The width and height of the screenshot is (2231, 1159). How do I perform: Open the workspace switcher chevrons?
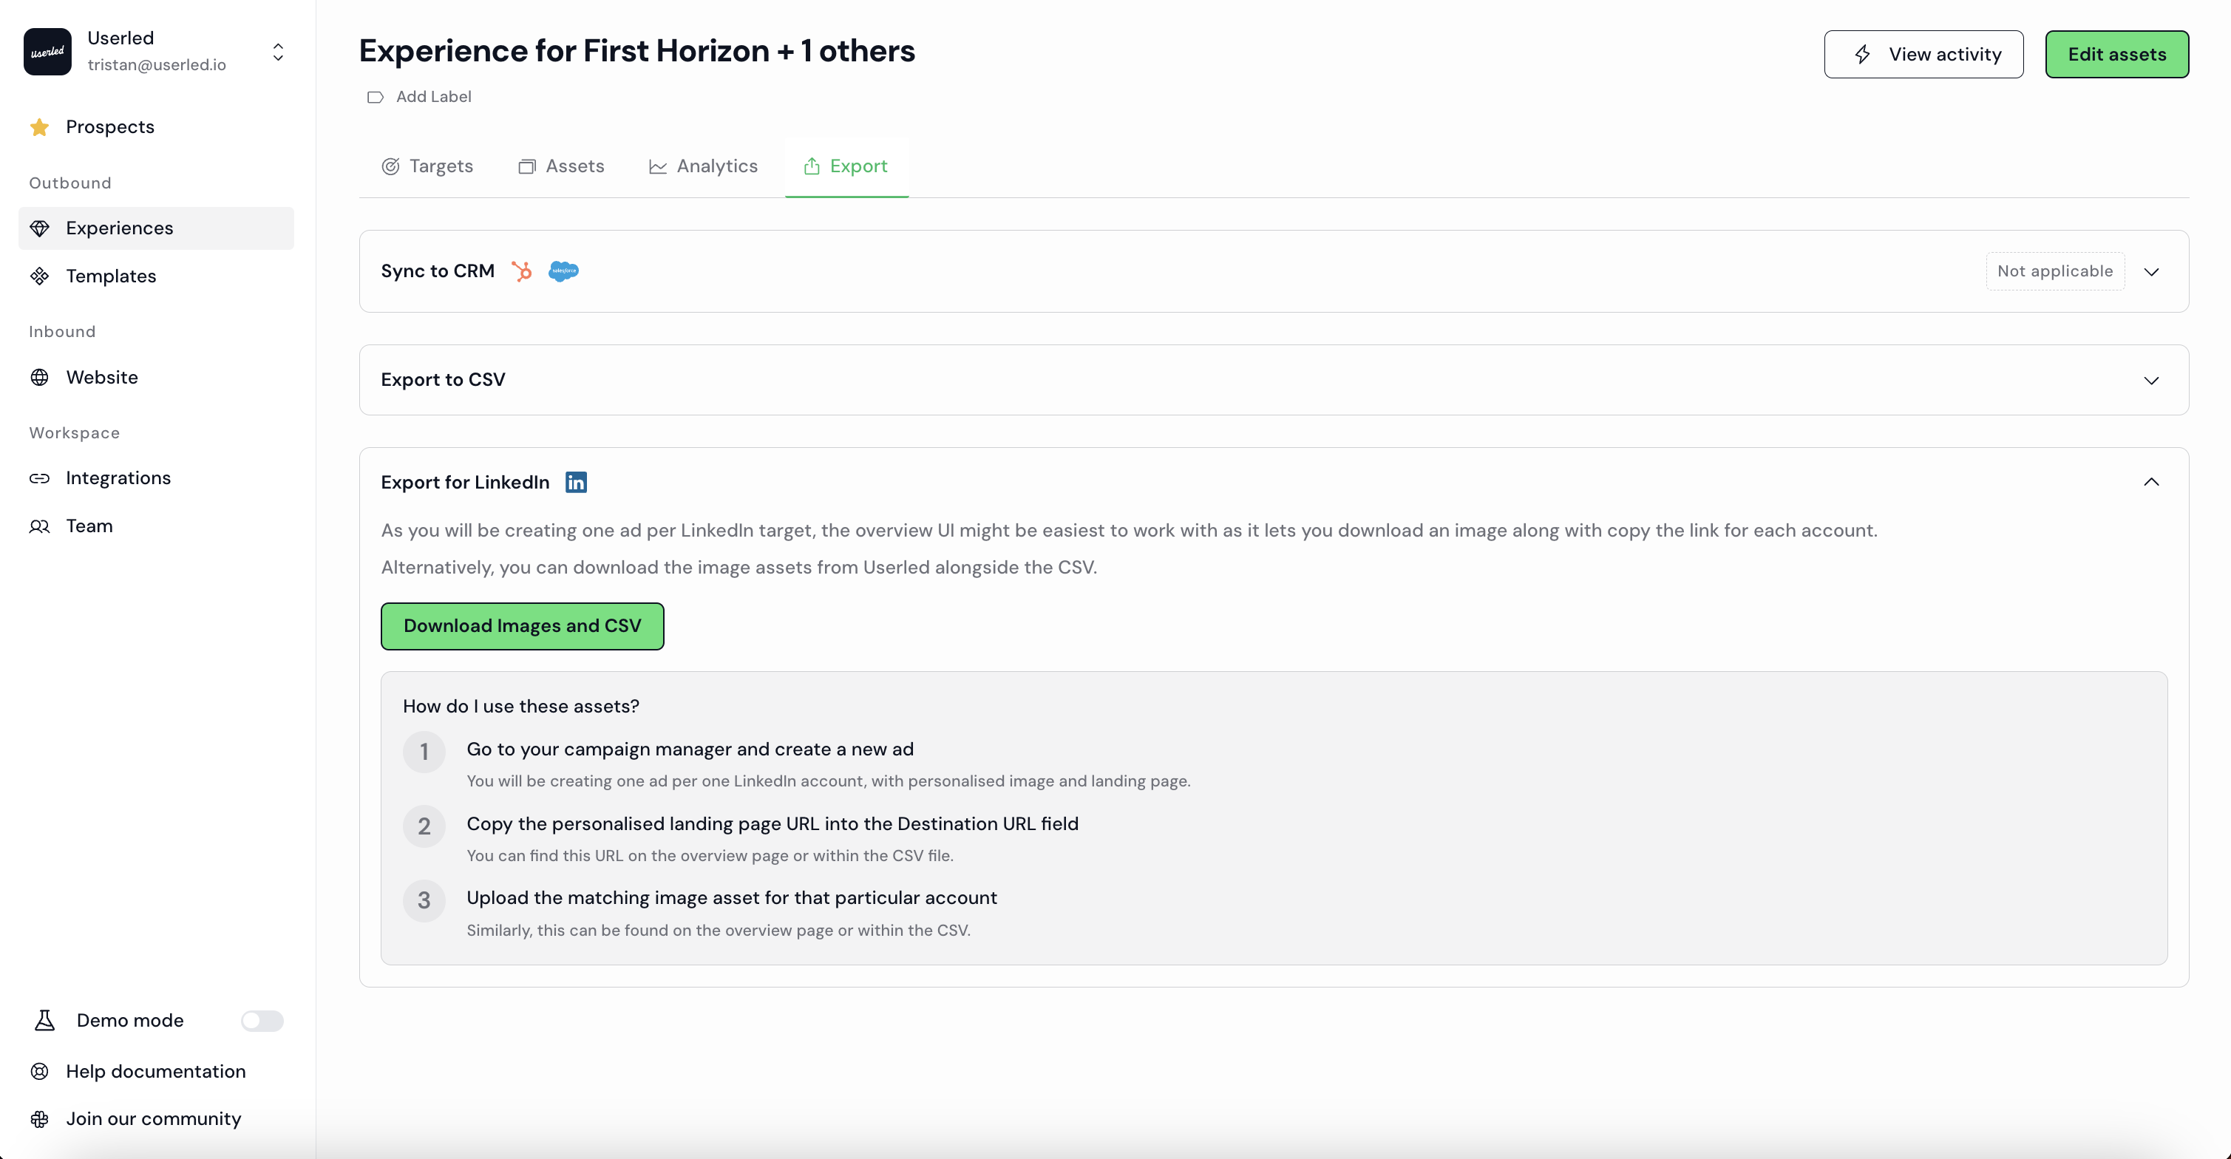point(278,52)
